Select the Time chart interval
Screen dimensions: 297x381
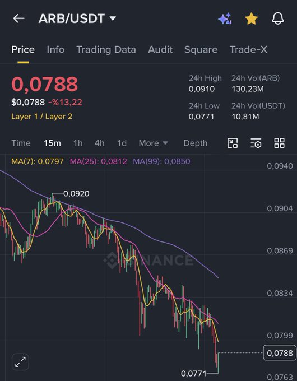(x=21, y=143)
